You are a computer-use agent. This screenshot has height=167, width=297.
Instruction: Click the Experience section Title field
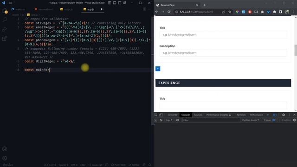[x=223, y=105]
